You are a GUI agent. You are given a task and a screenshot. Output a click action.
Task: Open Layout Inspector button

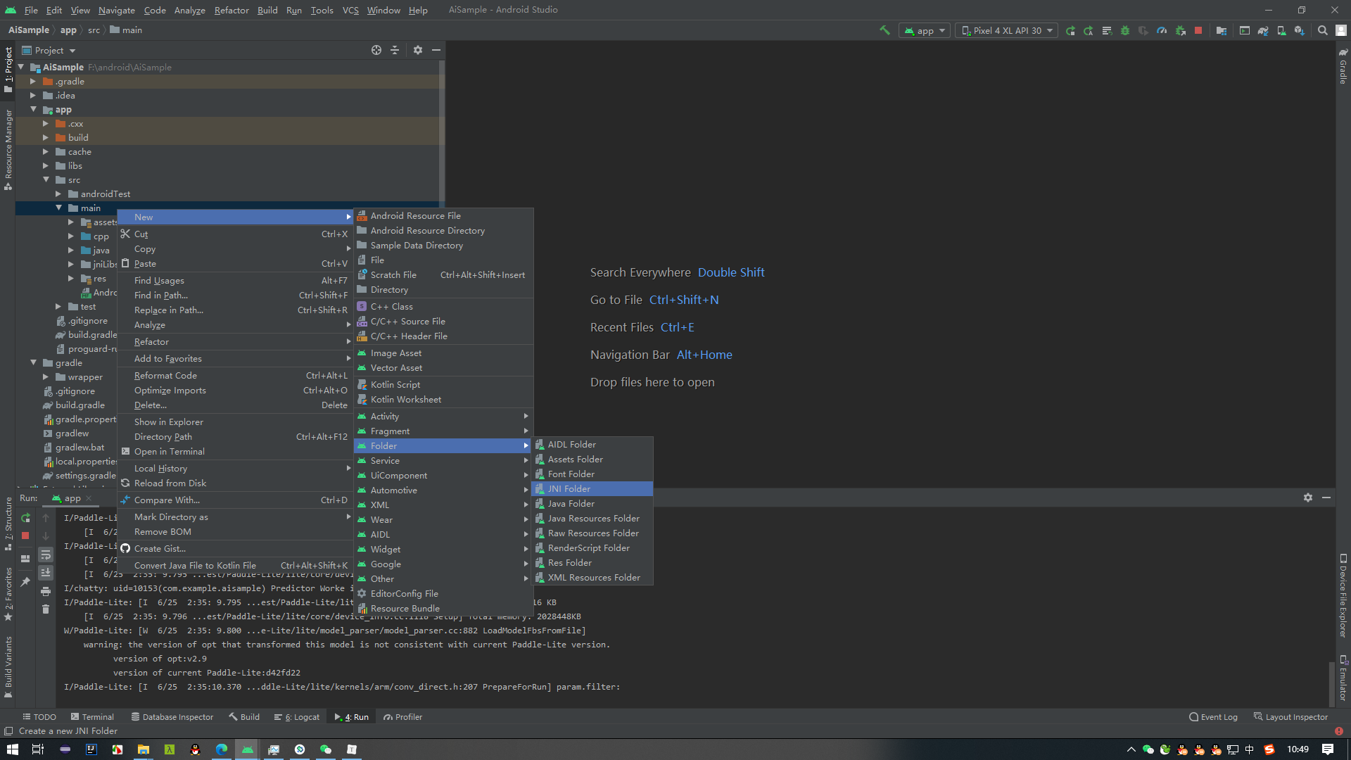pyautogui.click(x=1290, y=717)
